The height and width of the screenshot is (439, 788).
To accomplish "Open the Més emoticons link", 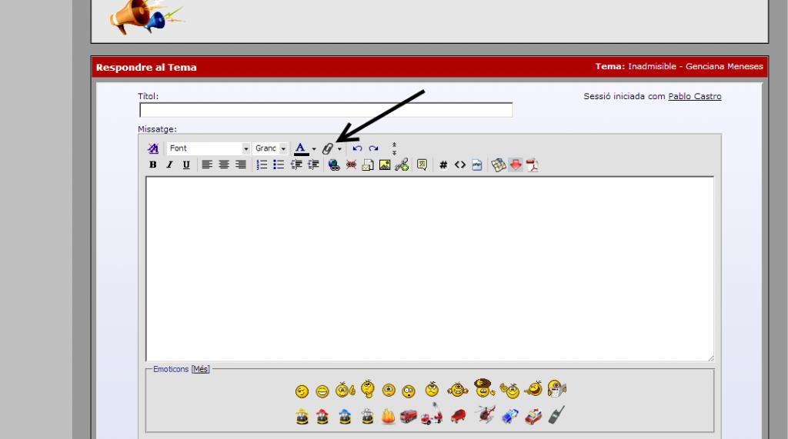I will point(201,369).
